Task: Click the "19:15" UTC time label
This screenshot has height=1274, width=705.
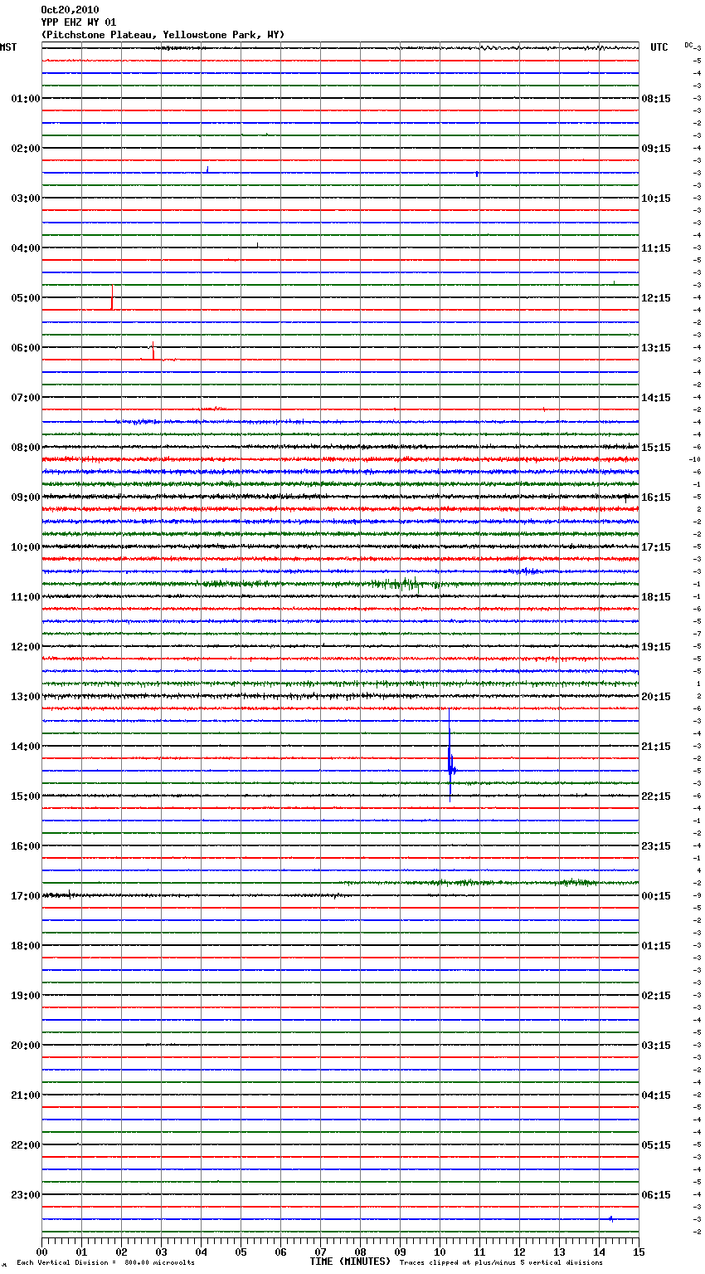Action: [656, 647]
